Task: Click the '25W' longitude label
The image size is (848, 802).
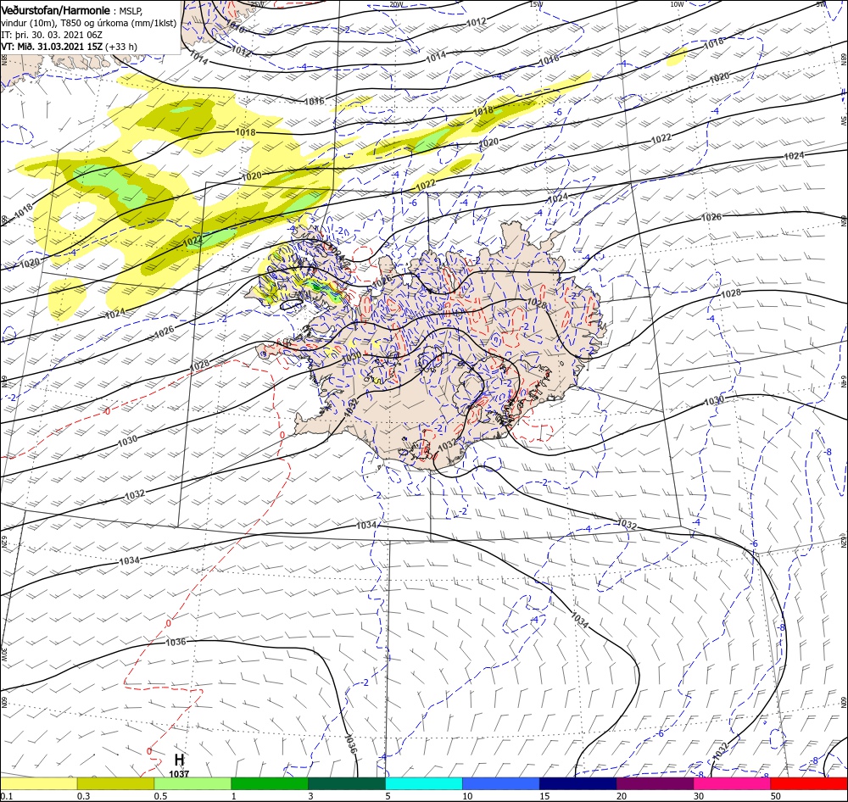Action: click(x=257, y=4)
